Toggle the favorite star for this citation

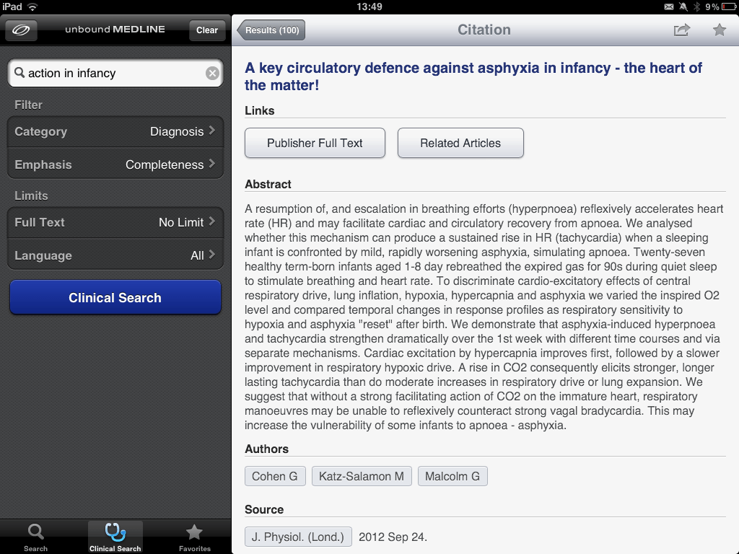719,30
